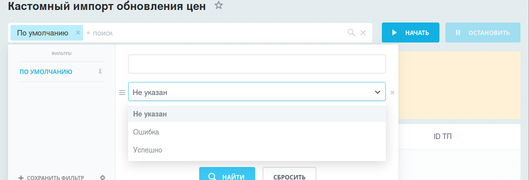Click the empty text filter field
529x180 pixels.
(x=257, y=64)
